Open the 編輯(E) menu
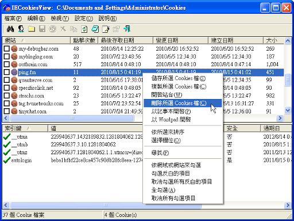 [x=36, y=18]
